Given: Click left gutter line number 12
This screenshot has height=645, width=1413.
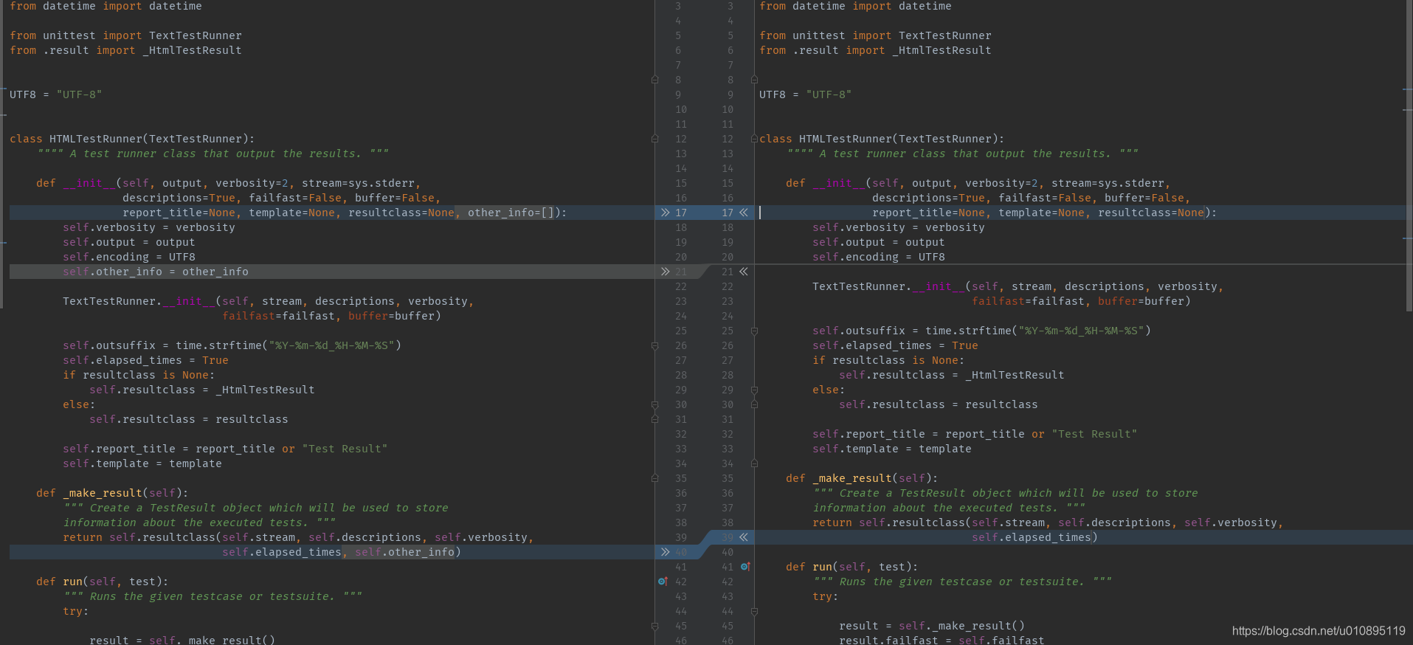Looking at the screenshot, I should coord(681,139).
